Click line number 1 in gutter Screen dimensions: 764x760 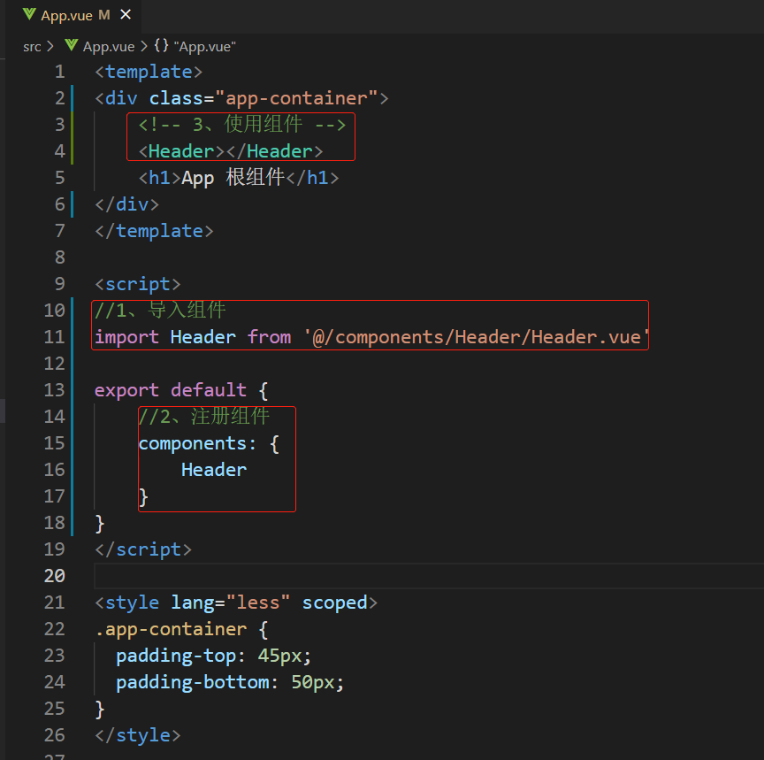click(x=60, y=73)
